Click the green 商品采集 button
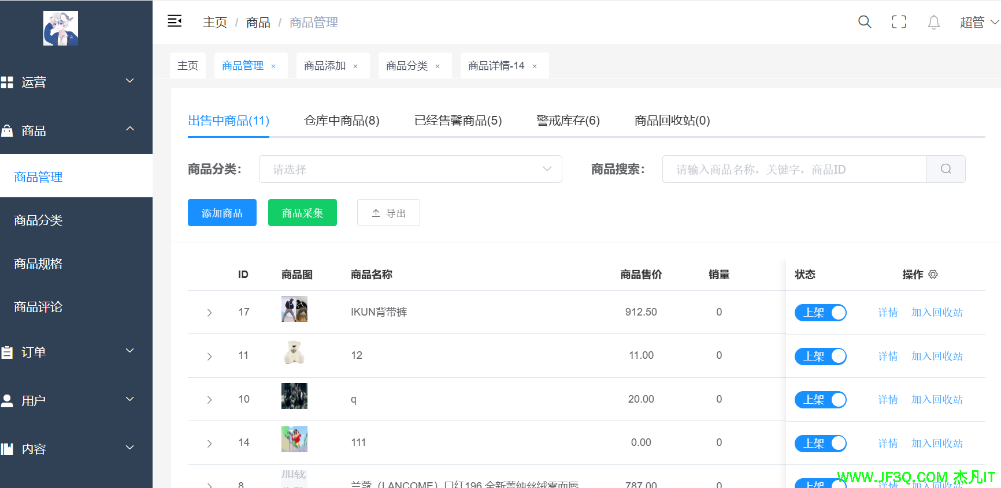This screenshot has height=488, width=1001. [x=302, y=213]
